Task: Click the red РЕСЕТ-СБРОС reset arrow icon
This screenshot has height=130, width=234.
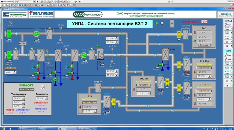Action: pos(205,22)
